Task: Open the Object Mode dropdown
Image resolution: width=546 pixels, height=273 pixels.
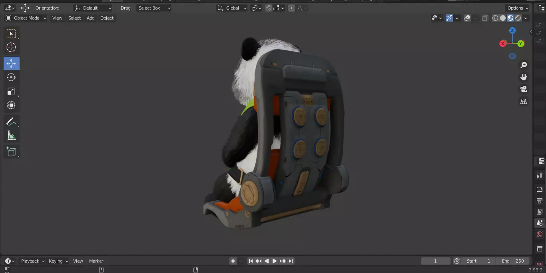Action: click(26, 18)
